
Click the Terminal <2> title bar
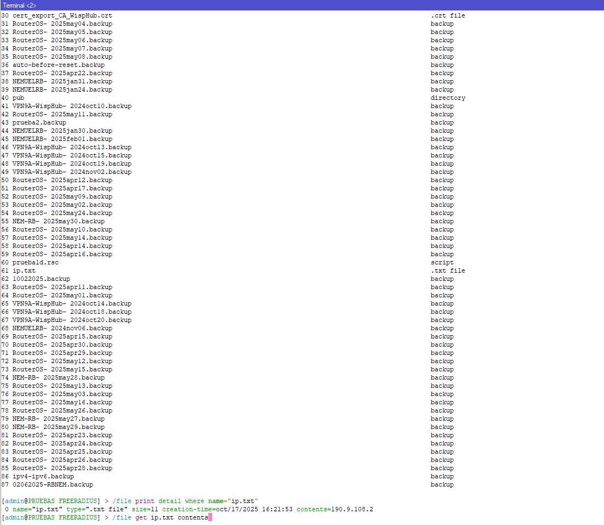click(301, 5)
